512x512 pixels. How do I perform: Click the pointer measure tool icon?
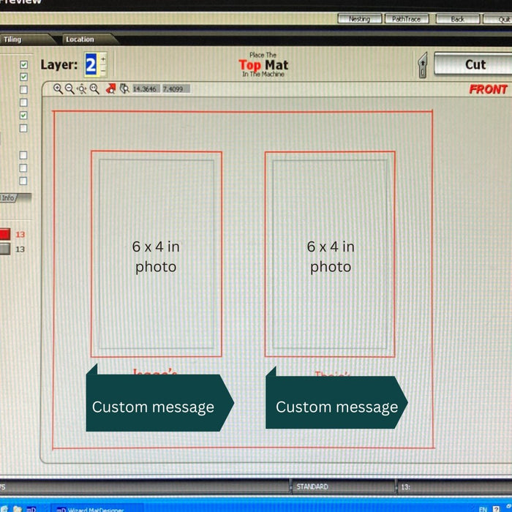click(x=124, y=89)
